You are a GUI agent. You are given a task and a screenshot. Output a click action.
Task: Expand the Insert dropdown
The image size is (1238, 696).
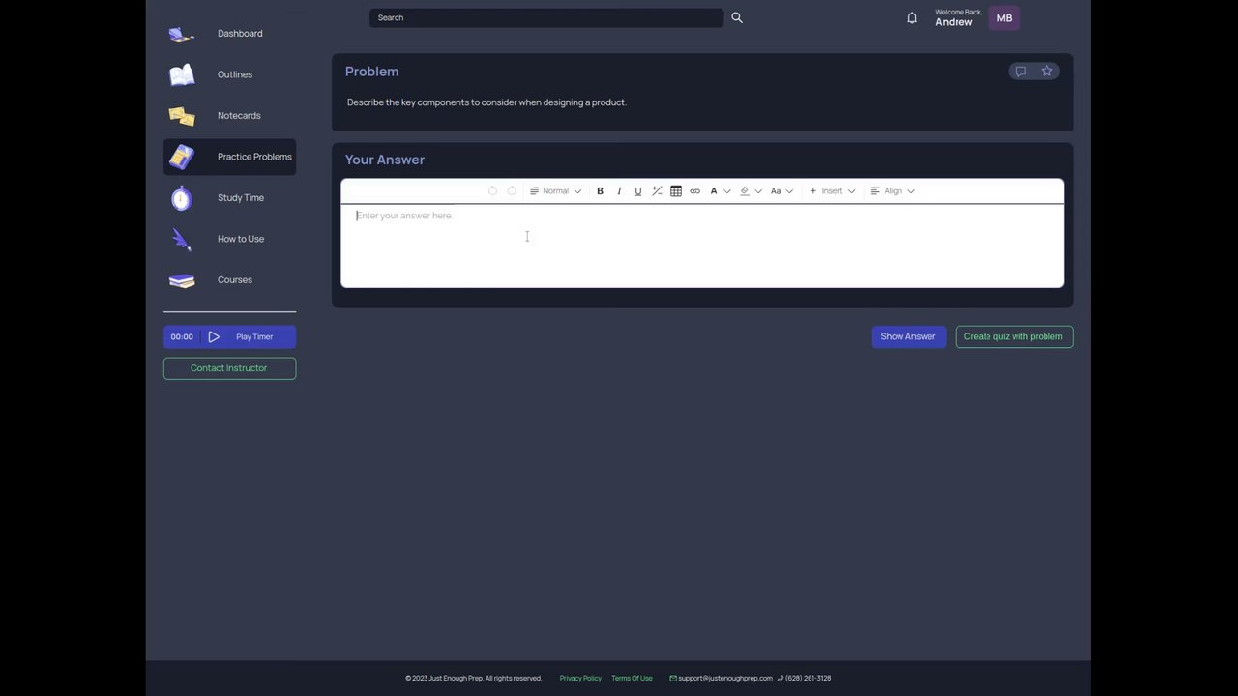(x=832, y=191)
